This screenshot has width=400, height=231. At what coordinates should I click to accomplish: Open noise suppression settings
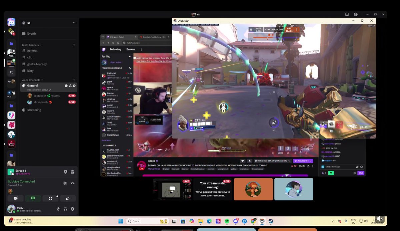point(65,183)
